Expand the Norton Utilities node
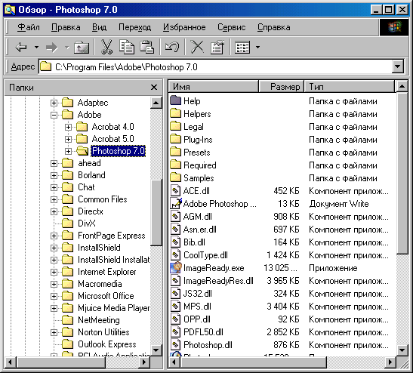Image resolution: width=413 pixels, height=373 pixels. point(54,332)
